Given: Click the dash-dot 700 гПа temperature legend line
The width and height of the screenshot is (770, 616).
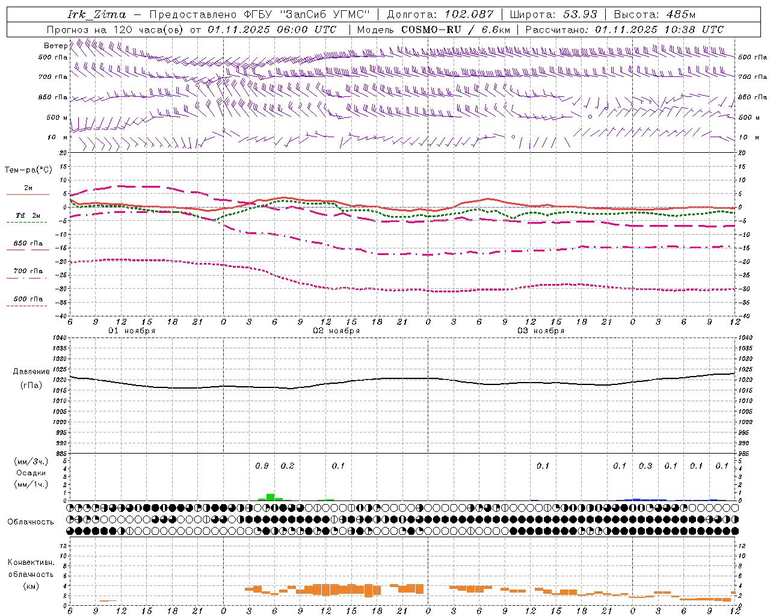Looking at the screenshot, I should point(26,278).
